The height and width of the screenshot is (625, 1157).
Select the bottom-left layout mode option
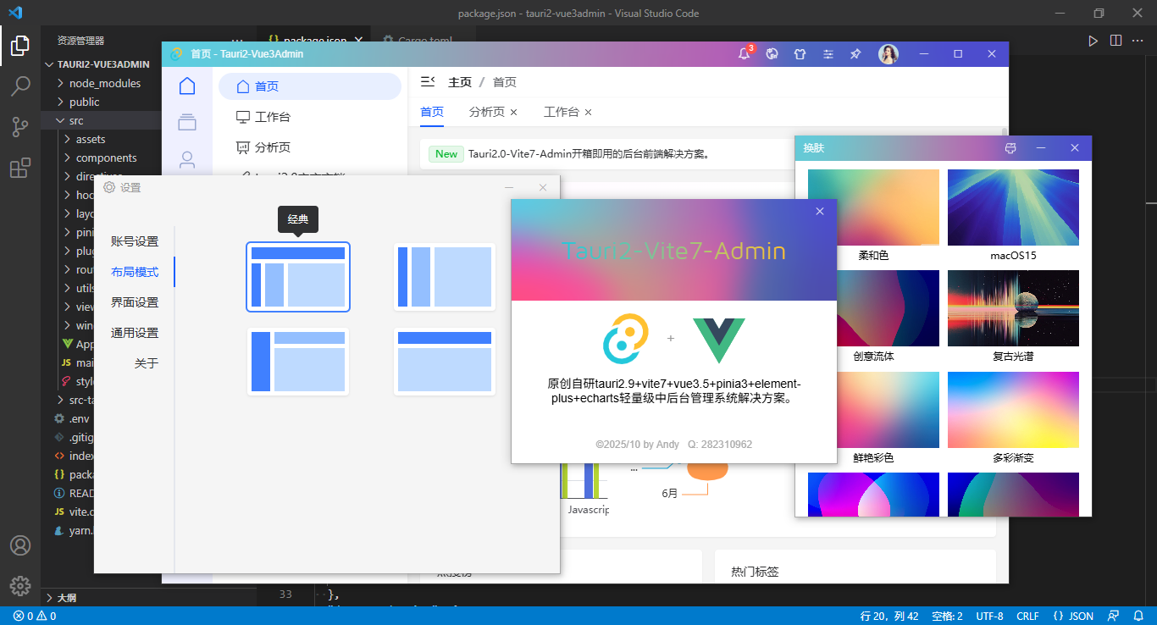(298, 362)
